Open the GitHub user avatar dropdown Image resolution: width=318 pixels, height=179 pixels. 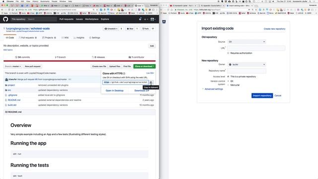point(153,19)
